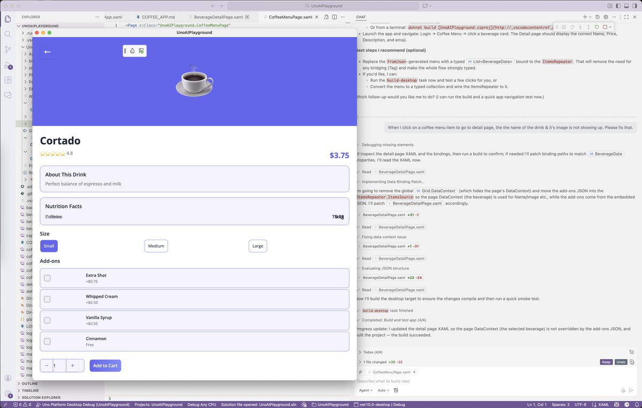The image size is (642, 408).
Task: Click Ln 1, Col 1 in status bar
Action: tap(537, 404)
